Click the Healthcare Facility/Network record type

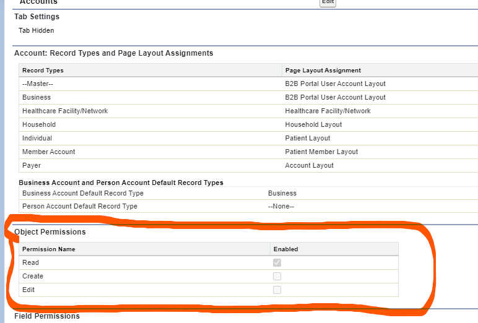(x=65, y=111)
